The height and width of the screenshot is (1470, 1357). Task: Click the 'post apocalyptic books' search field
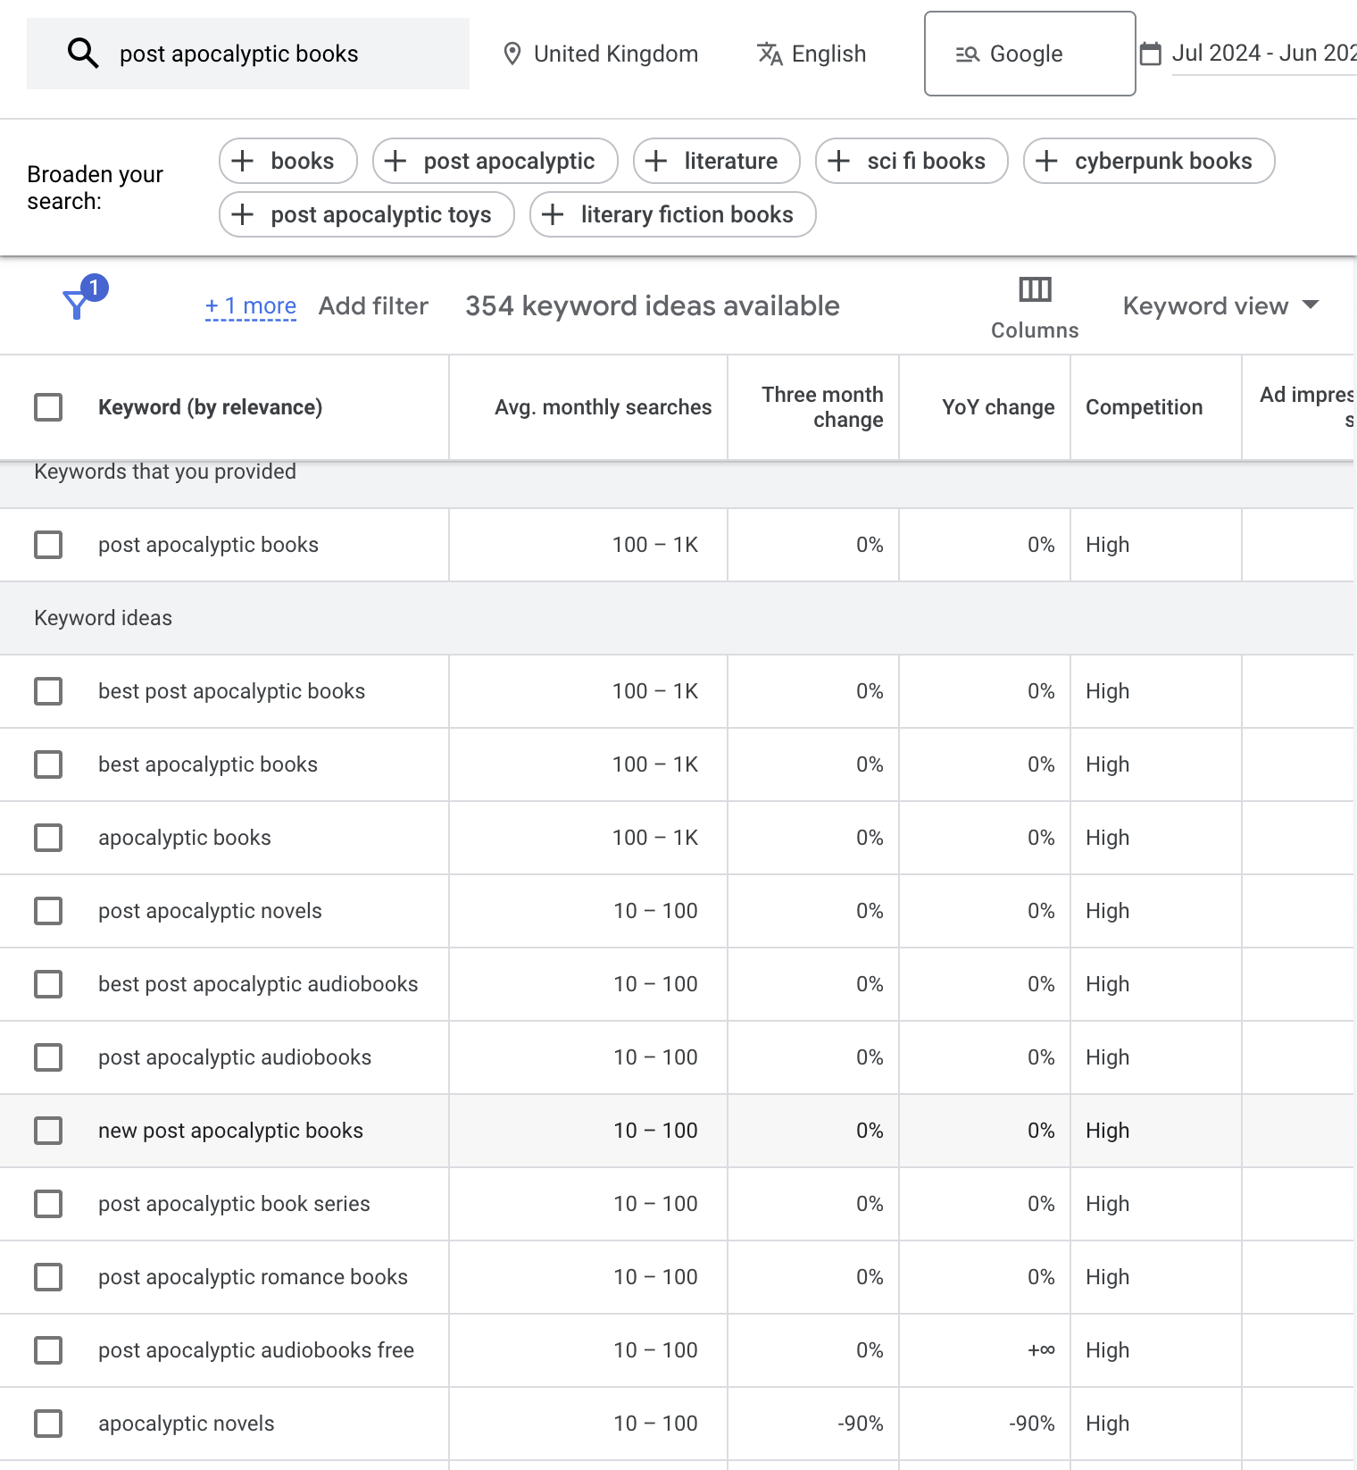coord(268,54)
